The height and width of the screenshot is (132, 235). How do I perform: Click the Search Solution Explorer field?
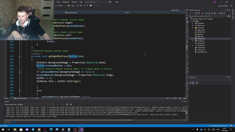pyautogui.click(x=208, y=16)
